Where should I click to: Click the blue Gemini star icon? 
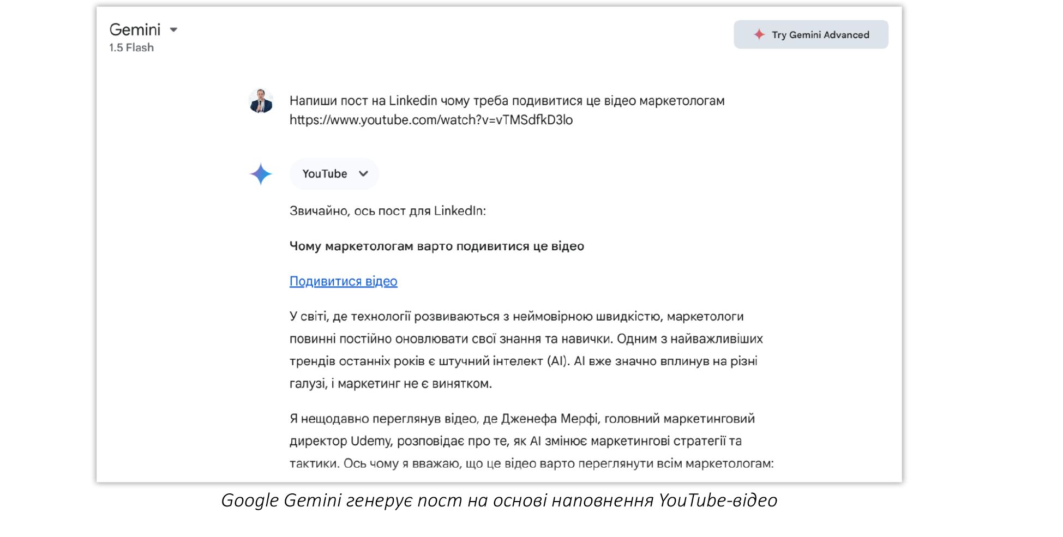261,174
